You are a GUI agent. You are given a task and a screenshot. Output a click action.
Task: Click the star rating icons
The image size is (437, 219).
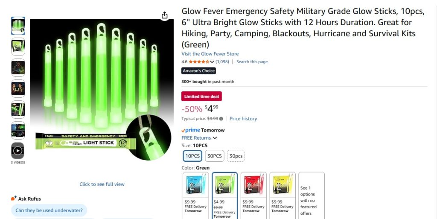point(199,62)
